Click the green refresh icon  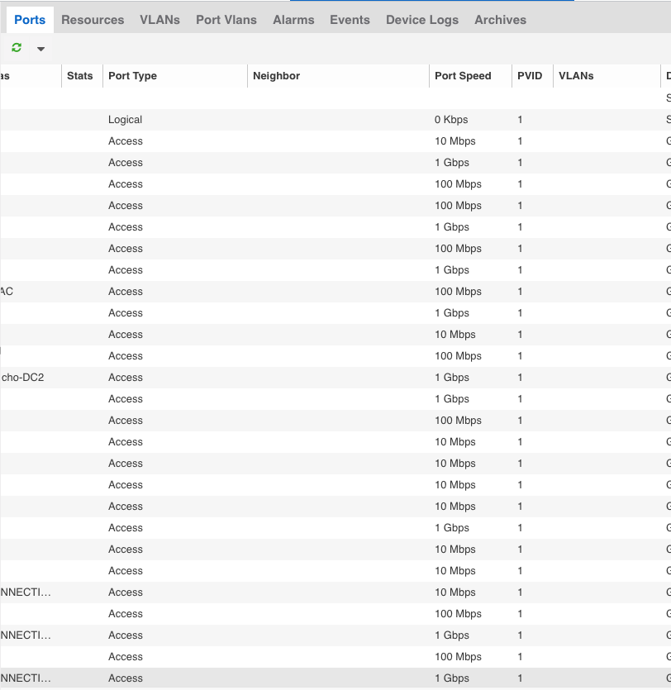[17, 49]
